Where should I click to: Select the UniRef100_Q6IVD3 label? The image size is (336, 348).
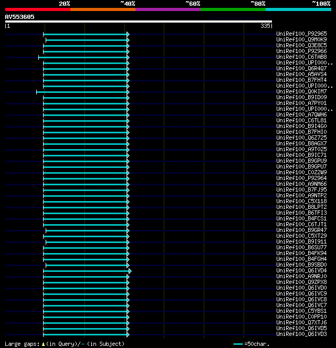click(x=301, y=334)
